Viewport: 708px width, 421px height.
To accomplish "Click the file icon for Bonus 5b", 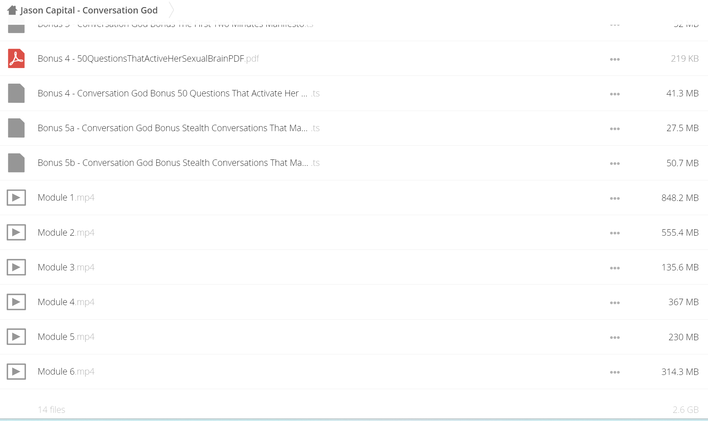I will tap(16, 163).
